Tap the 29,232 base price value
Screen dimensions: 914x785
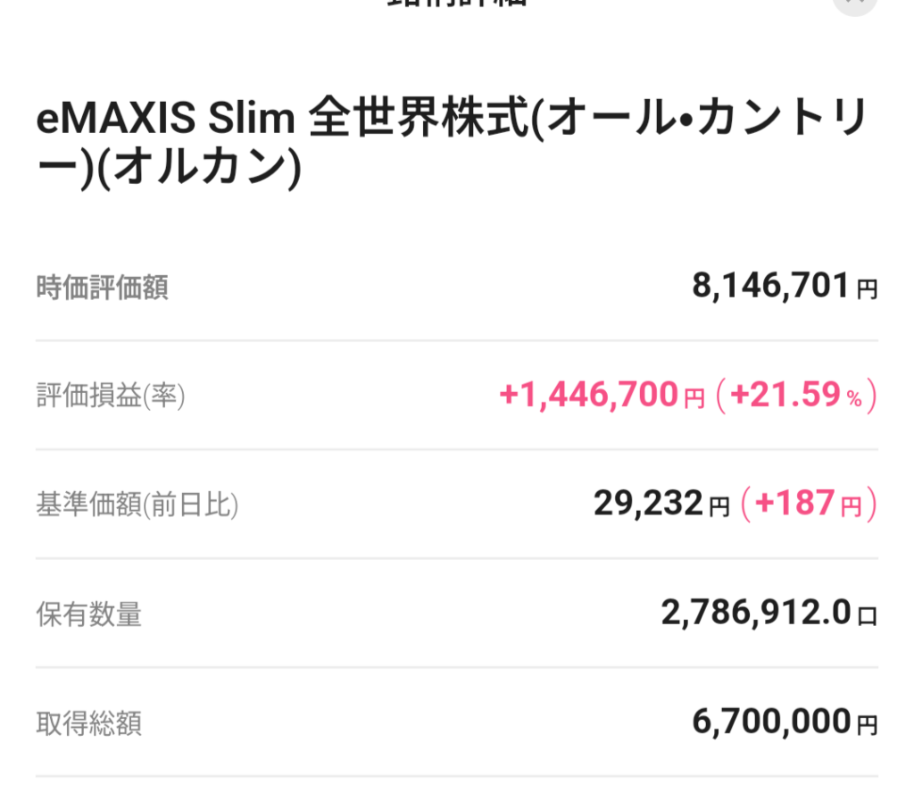point(649,505)
